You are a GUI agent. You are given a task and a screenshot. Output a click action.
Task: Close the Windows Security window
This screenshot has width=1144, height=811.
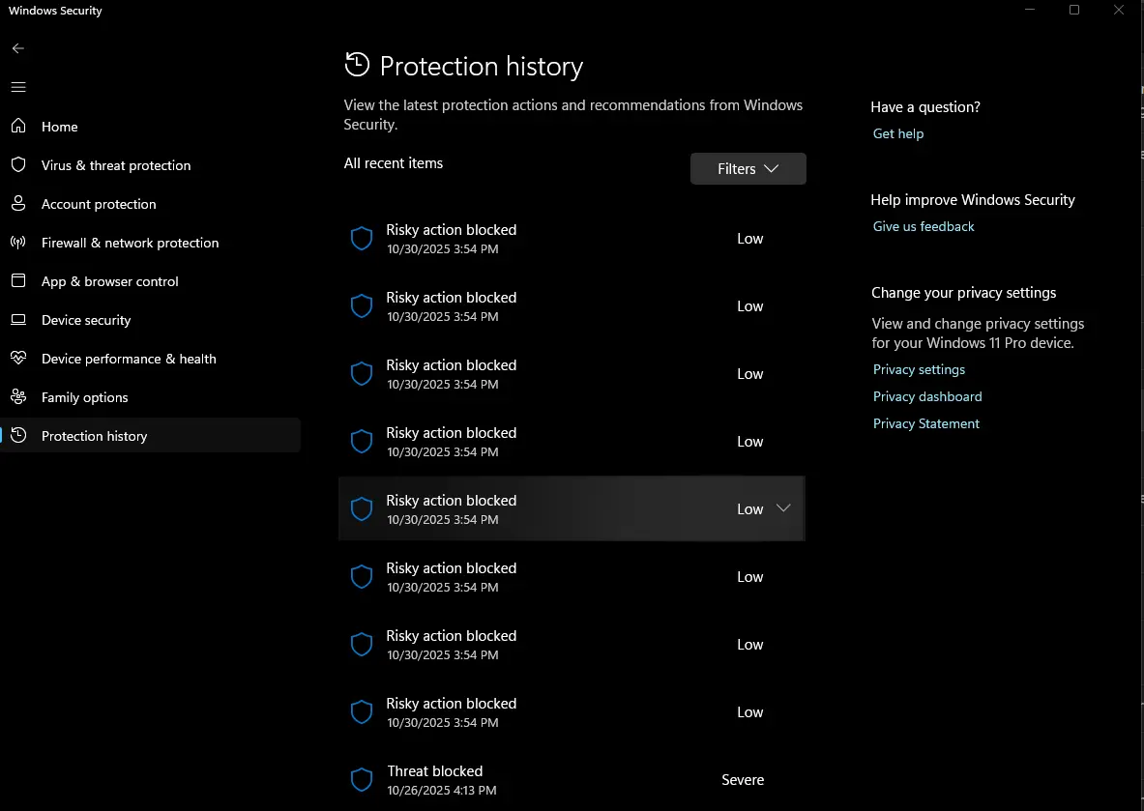point(1119,10)
